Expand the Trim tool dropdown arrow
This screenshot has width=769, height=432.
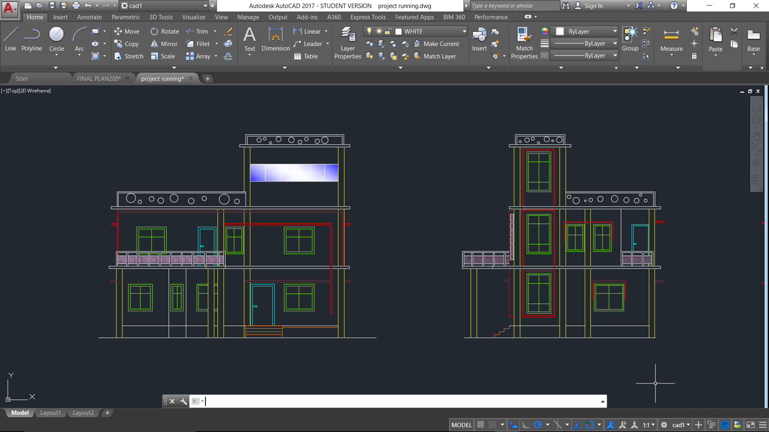pyautogui.click(x=215, y=31)
